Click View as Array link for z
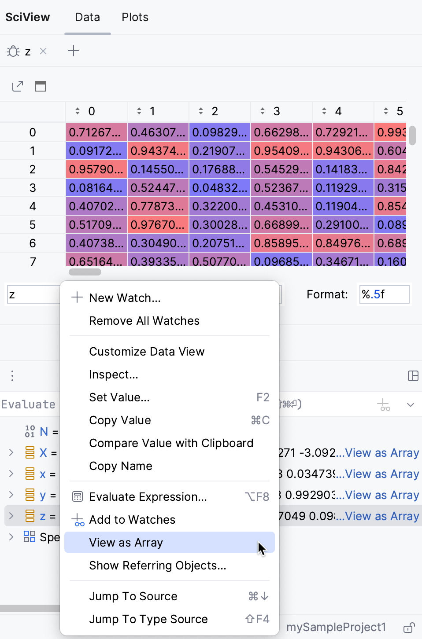Screen dimensions: 422x639 (x=382, y=516)
